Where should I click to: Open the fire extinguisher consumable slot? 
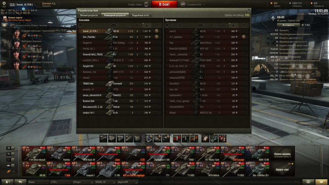(x=222, y=138)
